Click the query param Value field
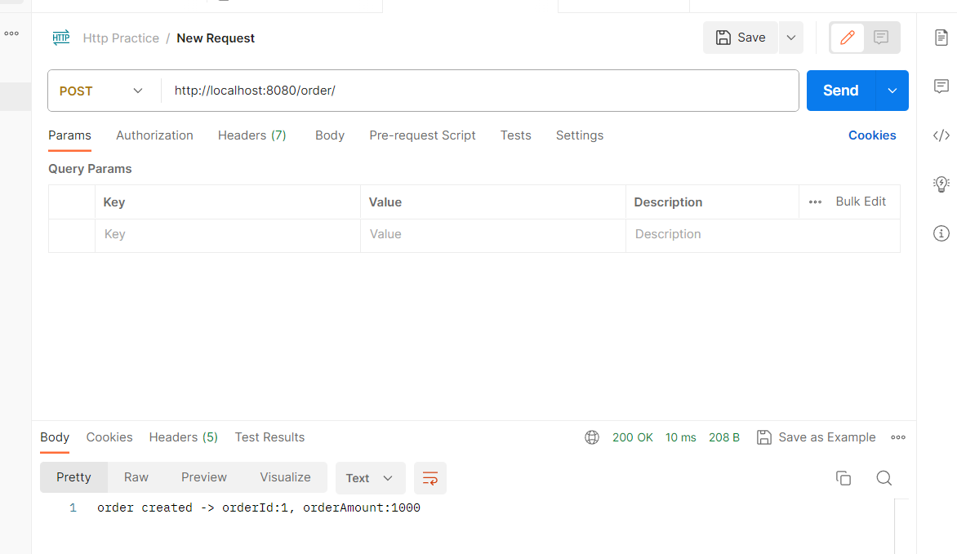This screenshot has height=554, width=957. pyautogui.click(x=492, y=234)
